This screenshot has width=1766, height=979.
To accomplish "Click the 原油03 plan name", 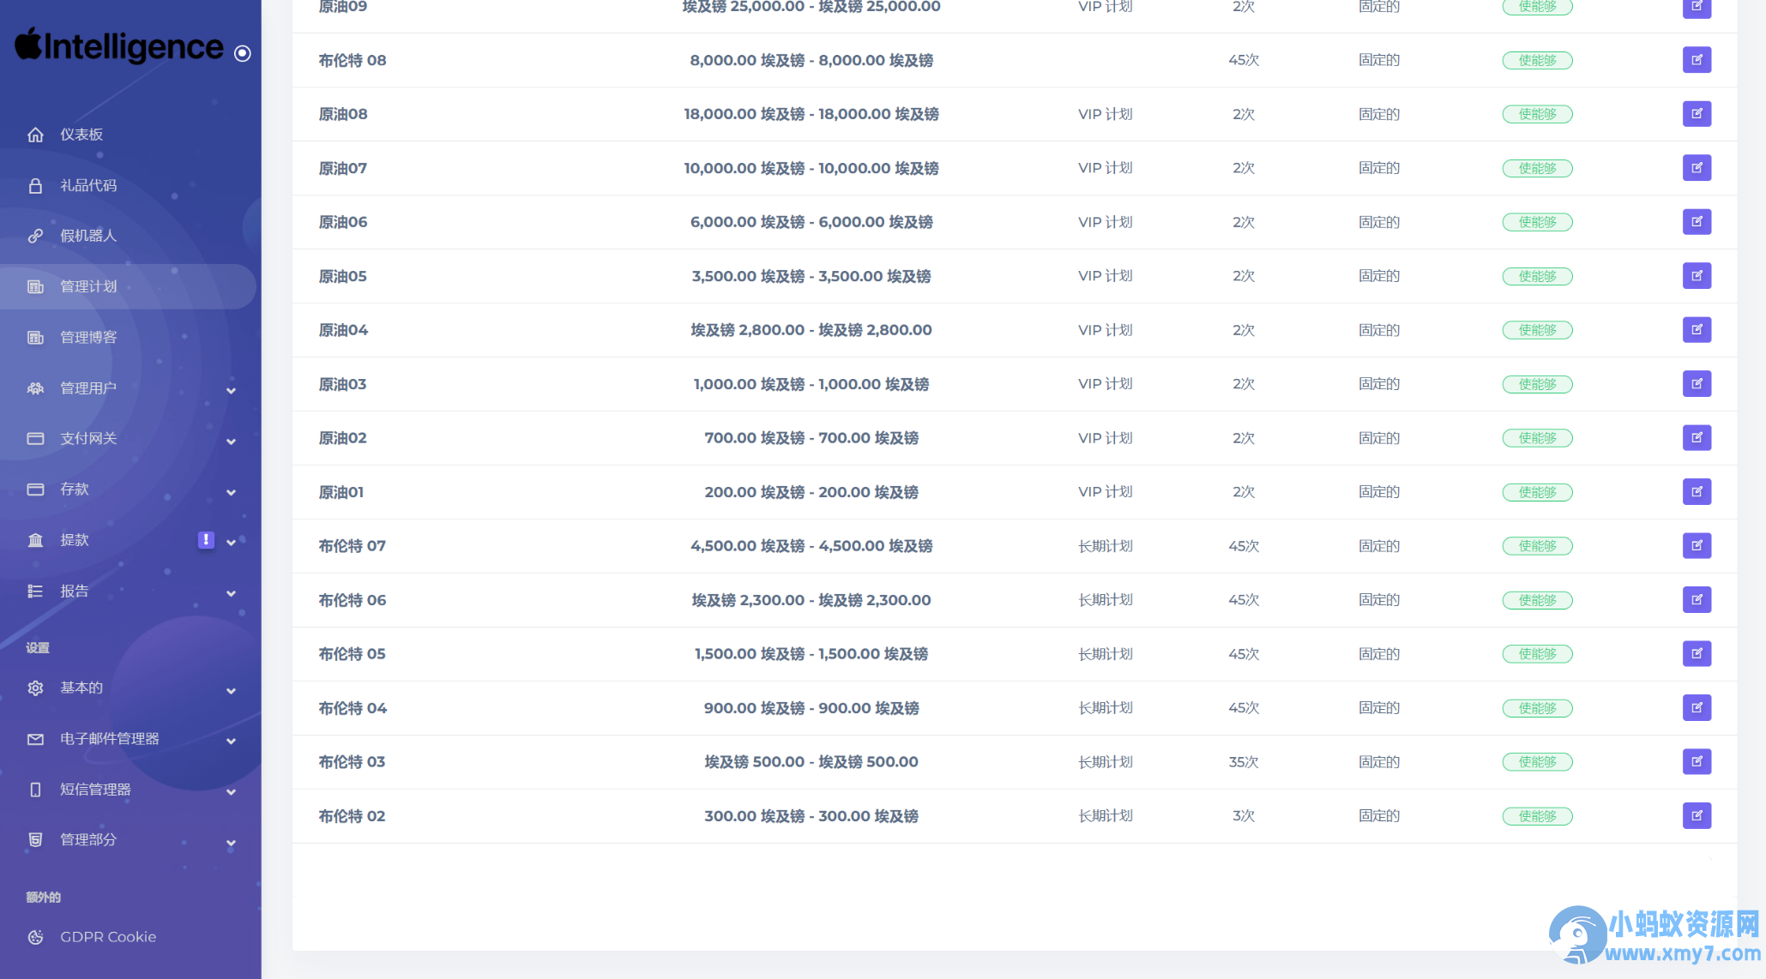I will click(342, 384).
